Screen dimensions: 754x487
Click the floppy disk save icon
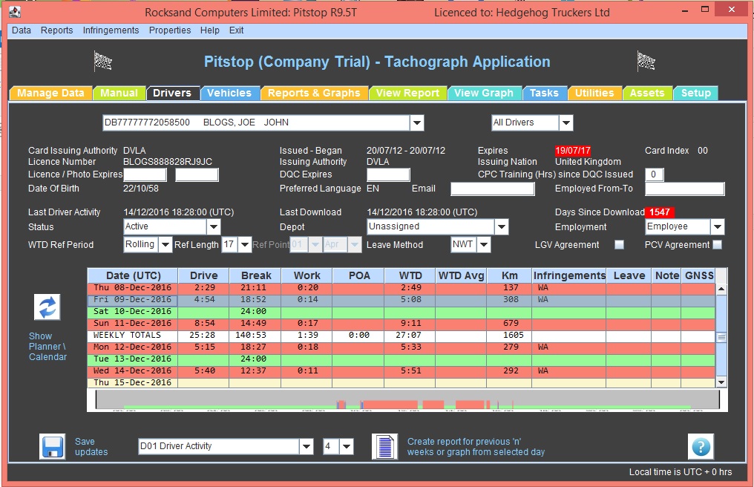tap(53, 447)
